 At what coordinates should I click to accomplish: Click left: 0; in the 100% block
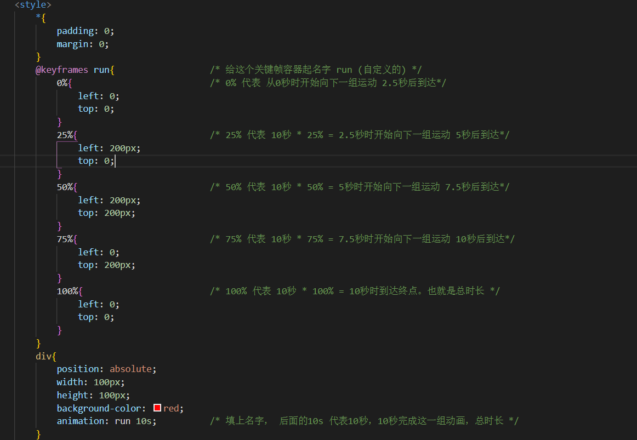(99, 304)
